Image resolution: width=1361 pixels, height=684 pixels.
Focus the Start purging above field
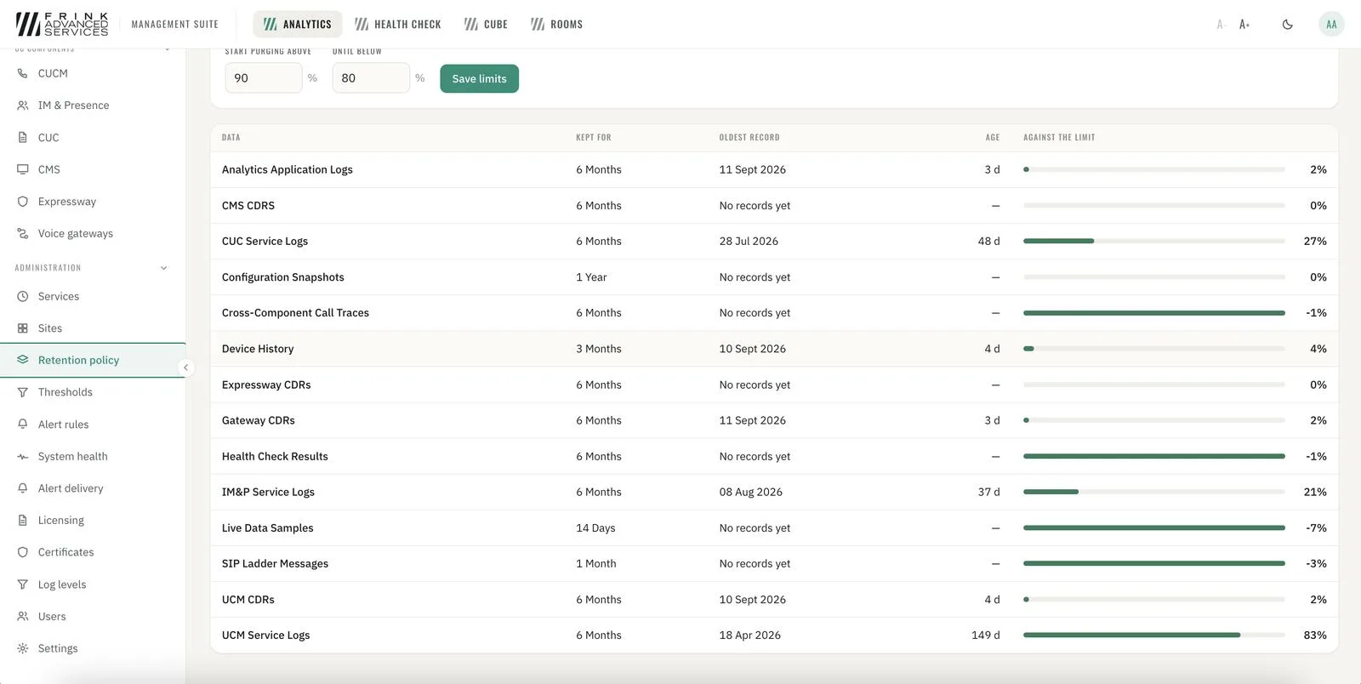[264, 78]
